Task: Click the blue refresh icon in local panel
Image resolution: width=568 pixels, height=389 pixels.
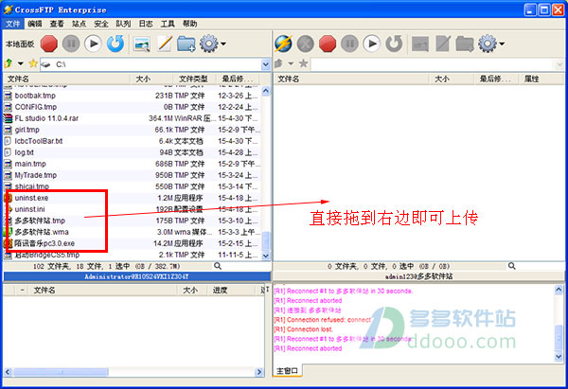Action: [x=115, y=44]
